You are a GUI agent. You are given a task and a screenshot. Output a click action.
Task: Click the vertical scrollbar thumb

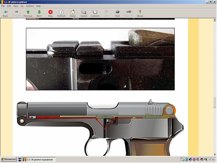pos(214,102)
